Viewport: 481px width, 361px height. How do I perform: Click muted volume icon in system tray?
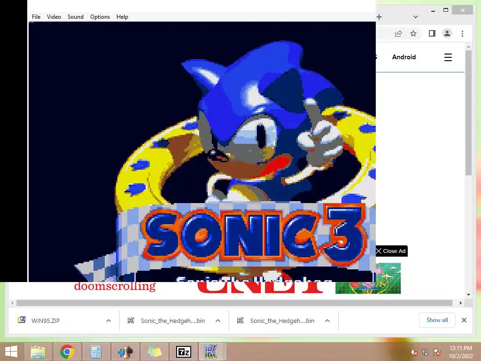pyautogui.click(x=414, y=353)
